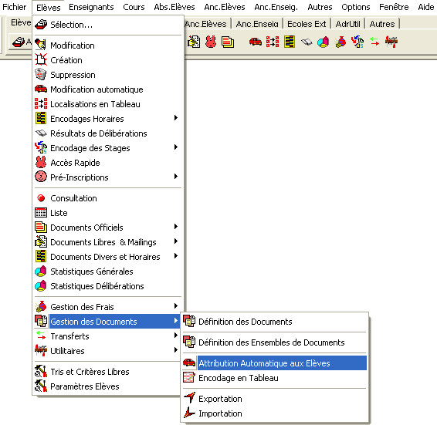Image resolution: width=437 pixels, height=425 pixels.
Task: Click the statistics pie chart toolbar icon
Action: 323,42
